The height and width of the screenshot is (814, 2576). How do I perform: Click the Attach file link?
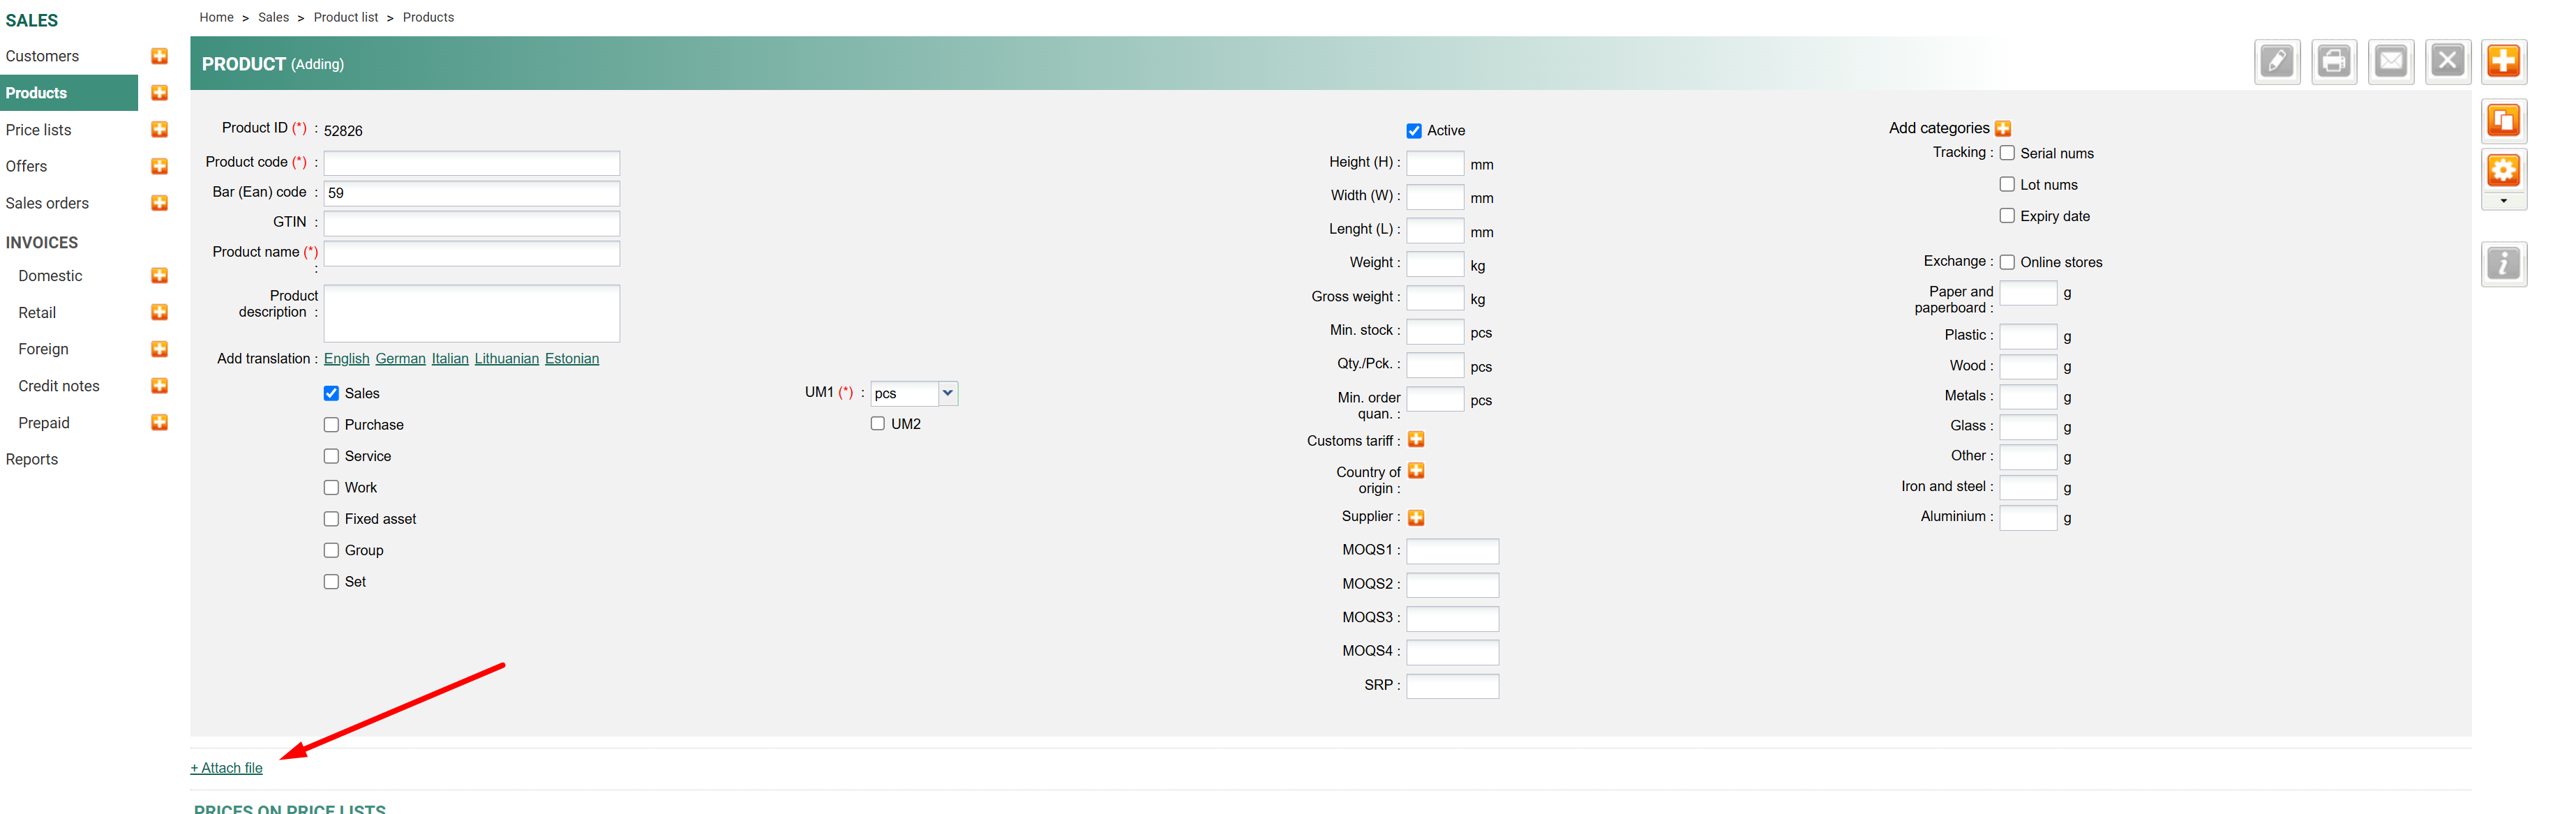227,768
